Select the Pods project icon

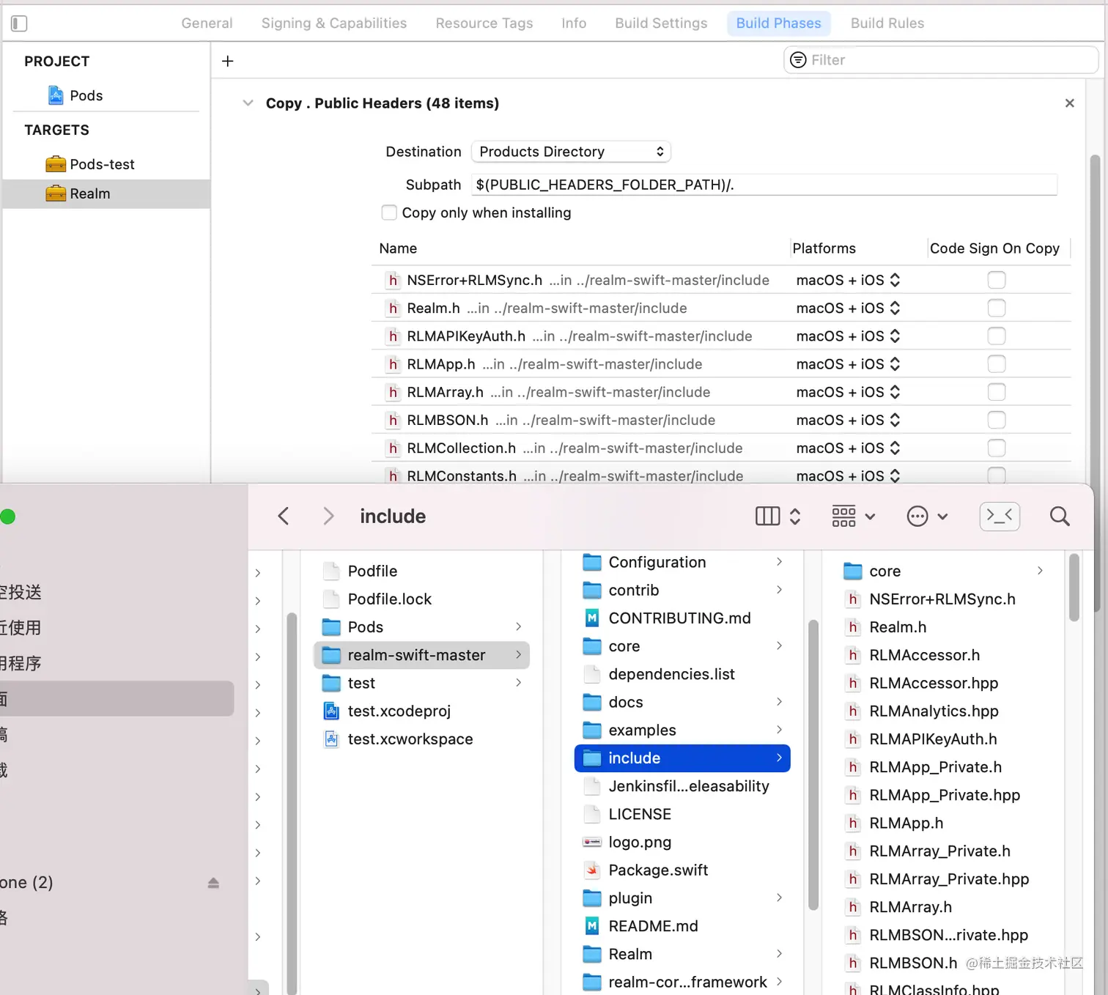pos(56,95)
